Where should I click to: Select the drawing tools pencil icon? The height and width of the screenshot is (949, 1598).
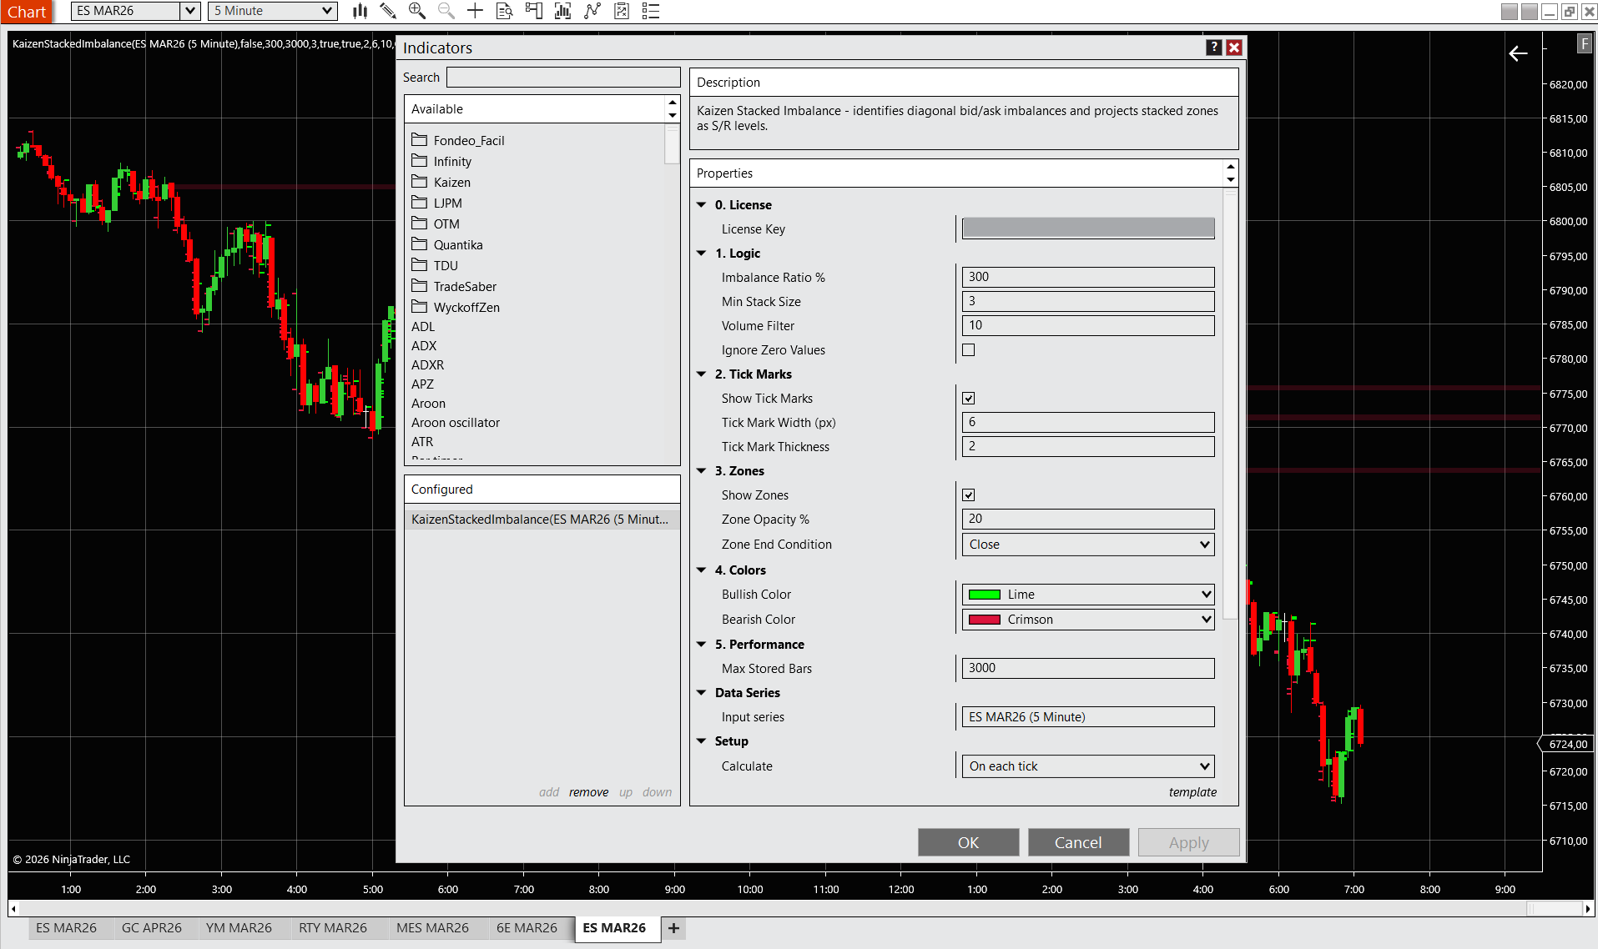tap(388, 11)
